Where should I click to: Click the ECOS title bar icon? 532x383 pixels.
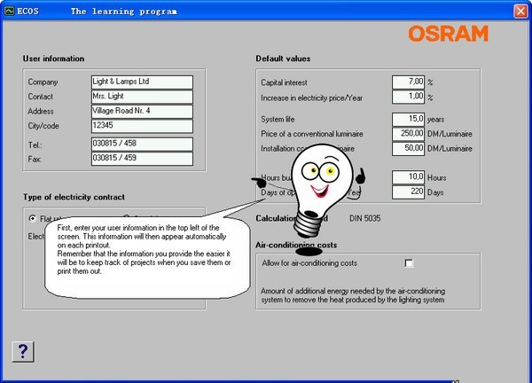[9, 11]
